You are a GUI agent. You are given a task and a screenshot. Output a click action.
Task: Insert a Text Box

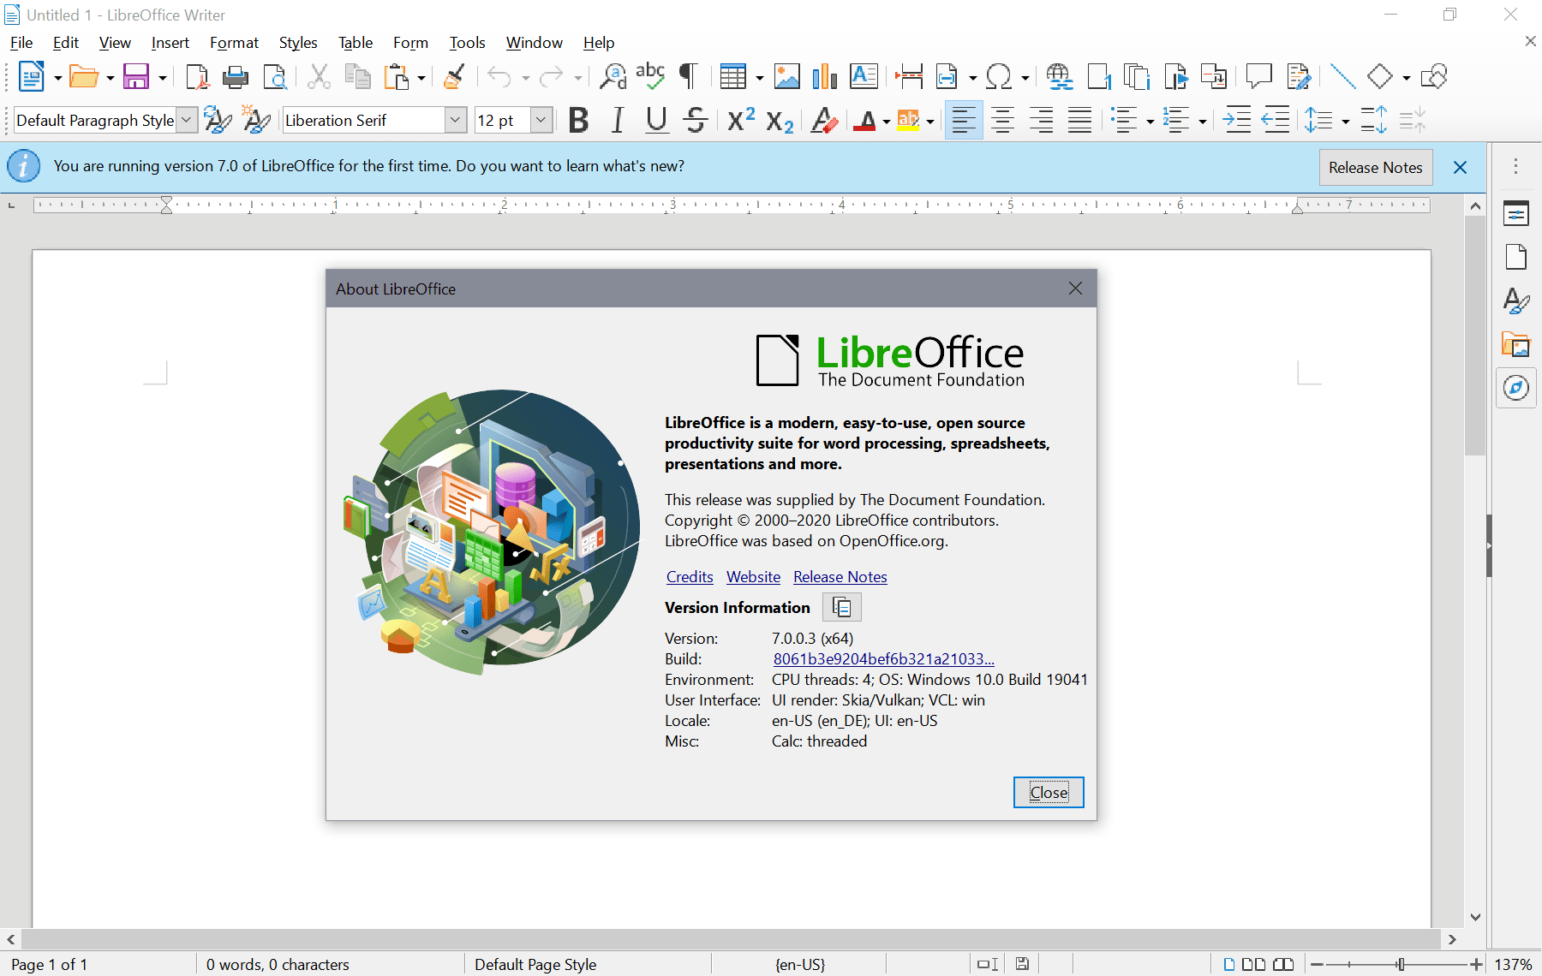click(x=864, y=76)
